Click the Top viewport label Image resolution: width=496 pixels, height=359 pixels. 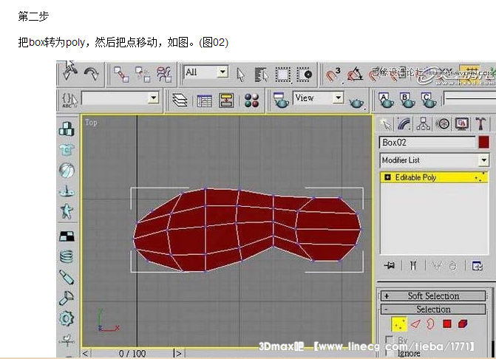pos(91,123)
